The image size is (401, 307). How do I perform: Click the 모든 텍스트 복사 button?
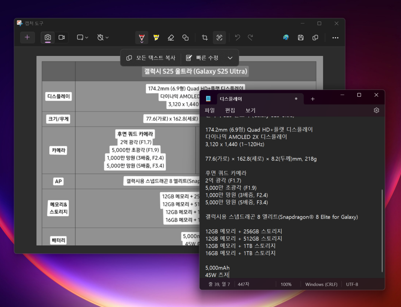(x=151, y=58)
